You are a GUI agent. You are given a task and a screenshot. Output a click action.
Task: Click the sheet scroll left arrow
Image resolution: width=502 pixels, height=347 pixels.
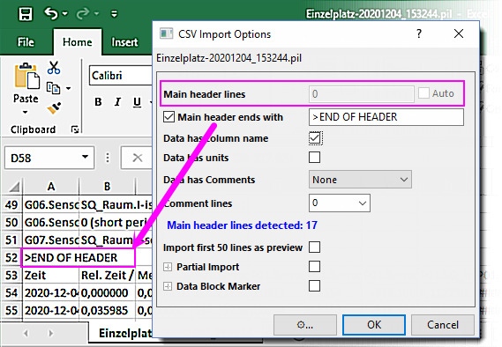26,334
